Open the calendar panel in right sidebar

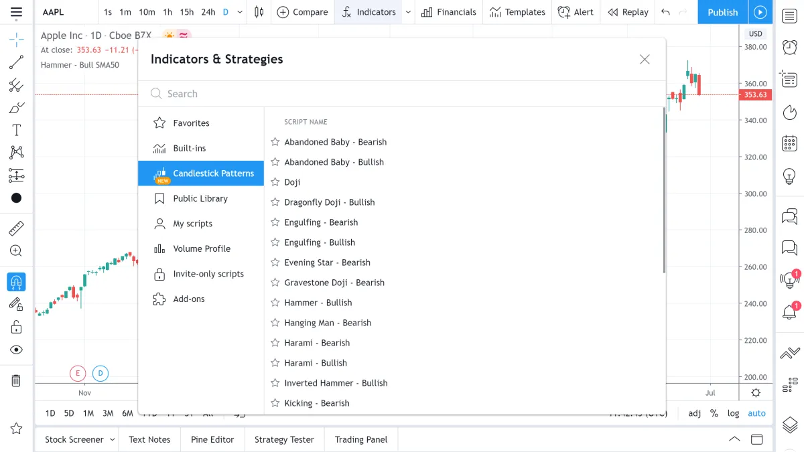[x=789, y=143]
